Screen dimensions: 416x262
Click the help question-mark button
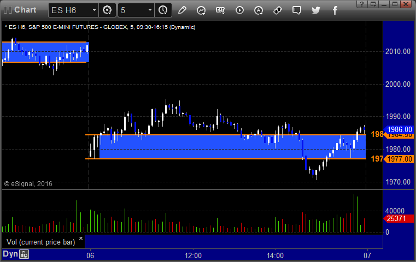[362, 4]
